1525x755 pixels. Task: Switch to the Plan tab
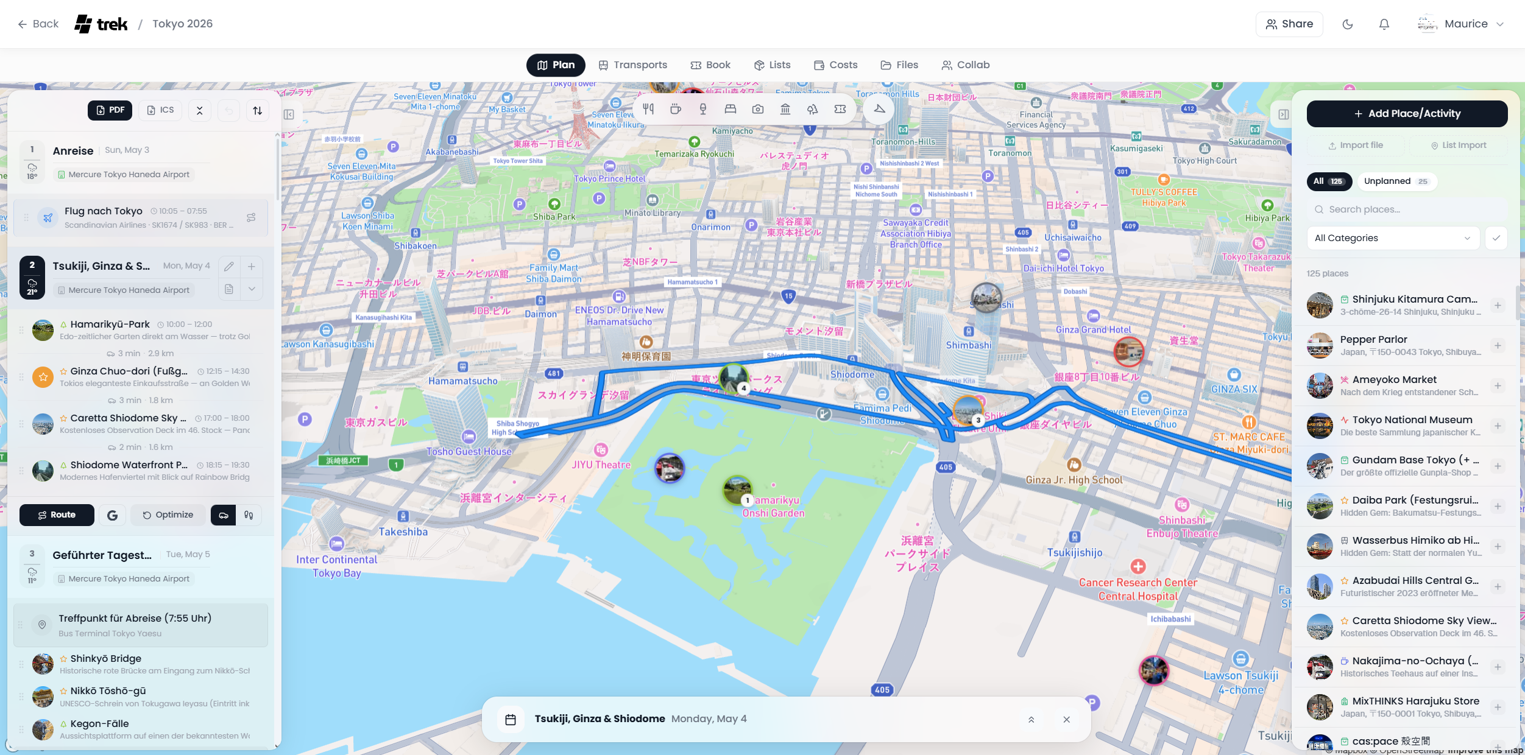click(556, 65)
